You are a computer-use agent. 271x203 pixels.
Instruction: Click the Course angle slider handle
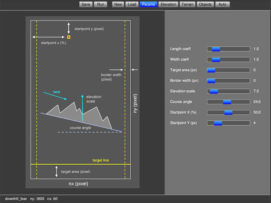(x=227, y=102)
